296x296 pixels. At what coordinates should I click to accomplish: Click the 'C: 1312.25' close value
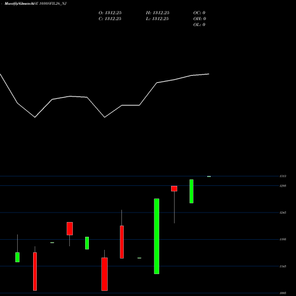click(110, 19)
